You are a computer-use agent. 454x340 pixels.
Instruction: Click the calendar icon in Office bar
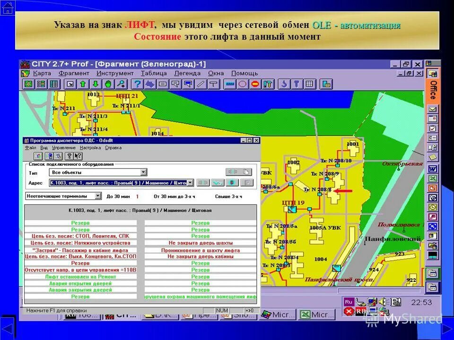433,119
